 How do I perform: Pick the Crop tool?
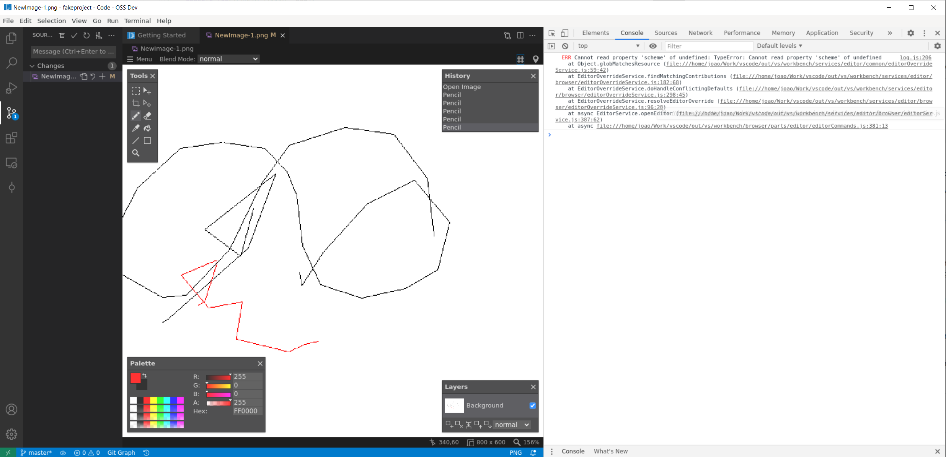tap(136, 103)
